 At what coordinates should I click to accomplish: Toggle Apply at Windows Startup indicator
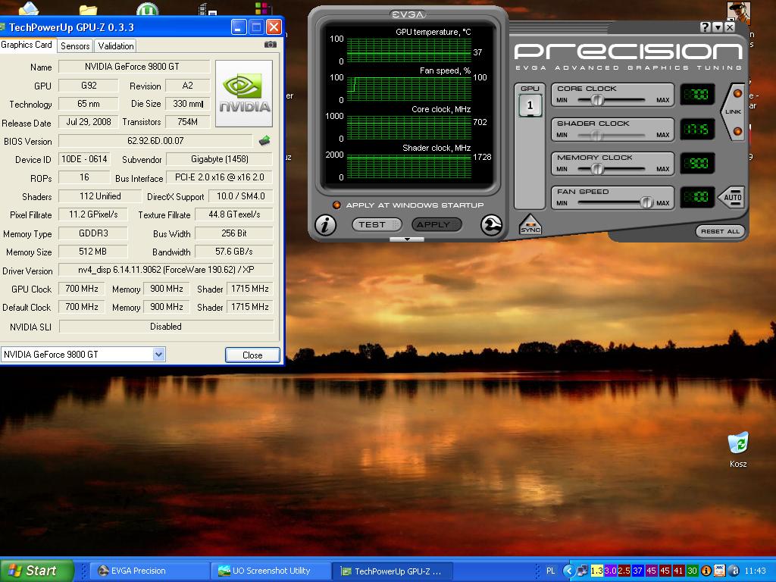tap(336, 205)
